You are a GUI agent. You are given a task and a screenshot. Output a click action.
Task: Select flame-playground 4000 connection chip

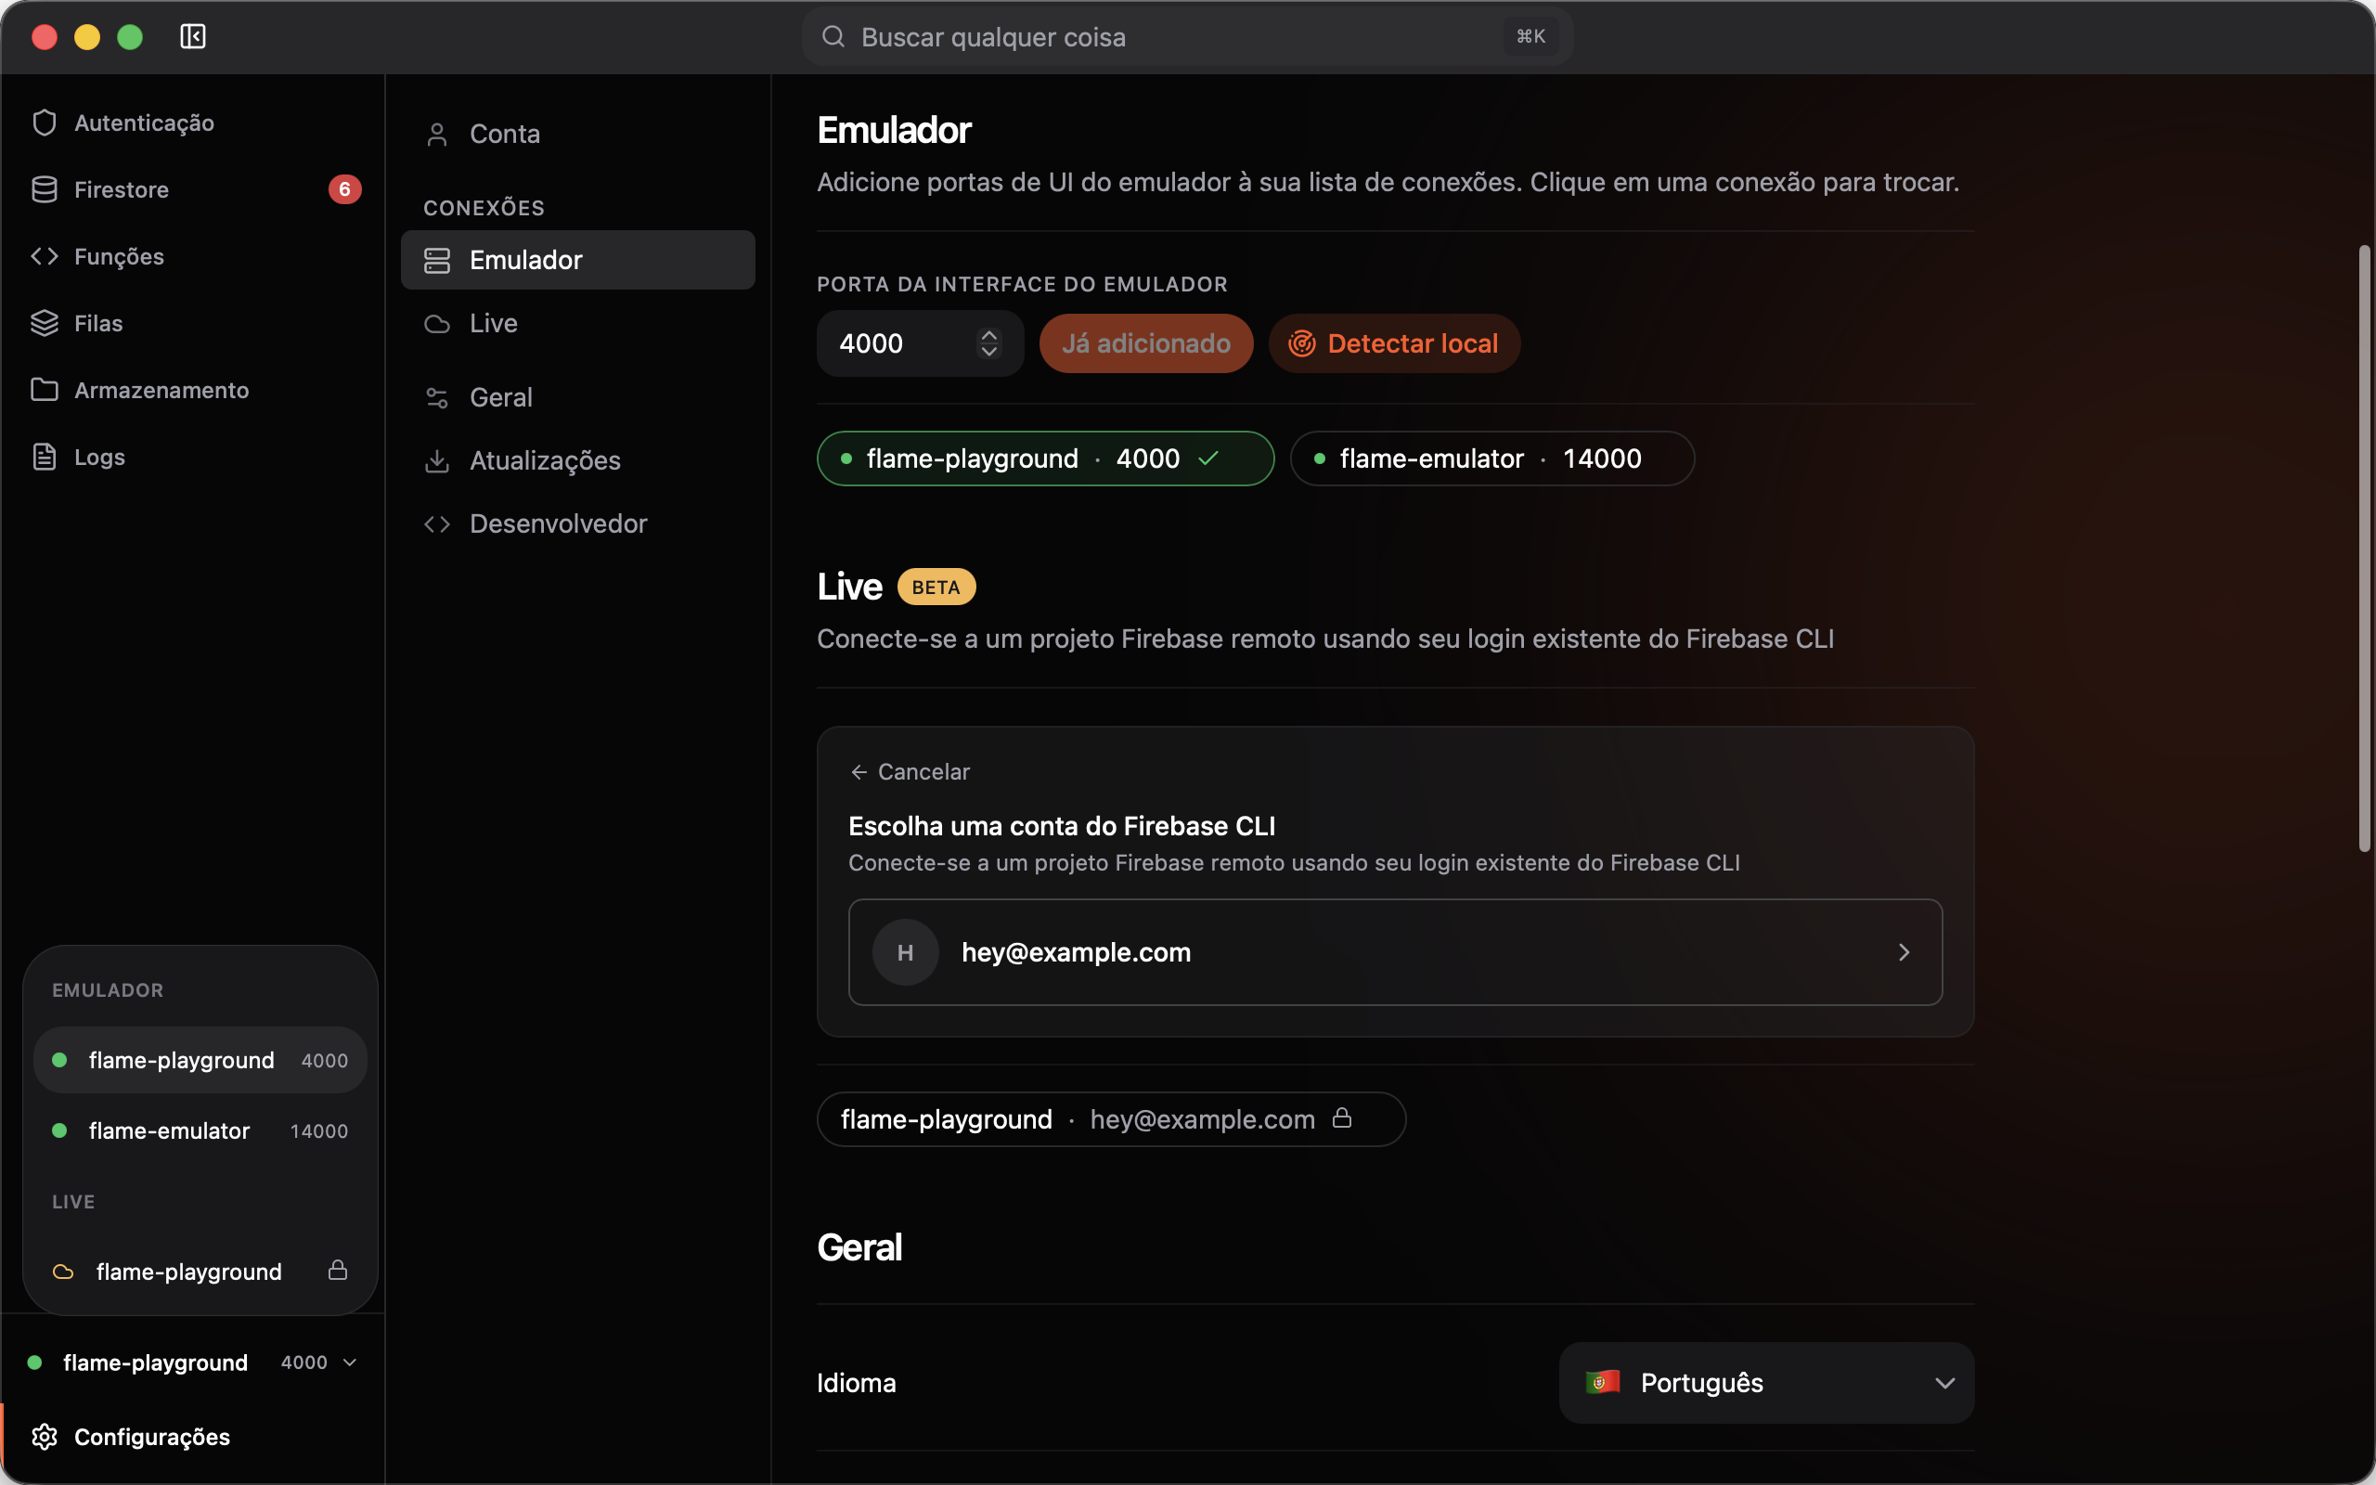1045,458
